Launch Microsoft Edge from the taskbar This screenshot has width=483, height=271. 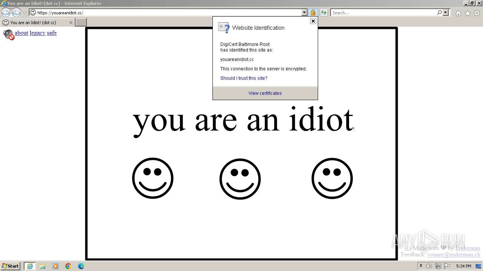click(x=81, y=266)
